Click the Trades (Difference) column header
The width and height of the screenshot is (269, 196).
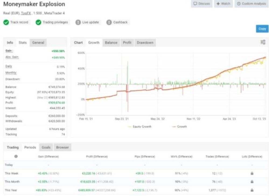click(x=217, y=157)
